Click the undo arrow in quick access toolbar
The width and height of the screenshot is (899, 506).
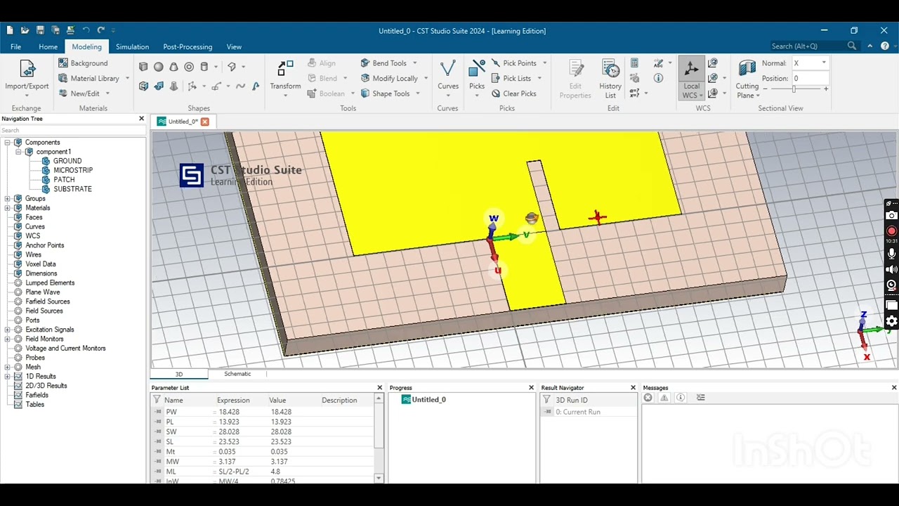(86, 30)
